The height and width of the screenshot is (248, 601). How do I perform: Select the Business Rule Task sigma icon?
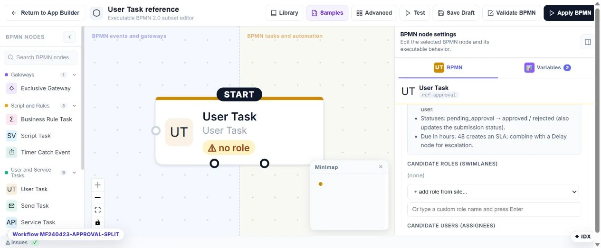pyautogui.click(x=11, y=119)
